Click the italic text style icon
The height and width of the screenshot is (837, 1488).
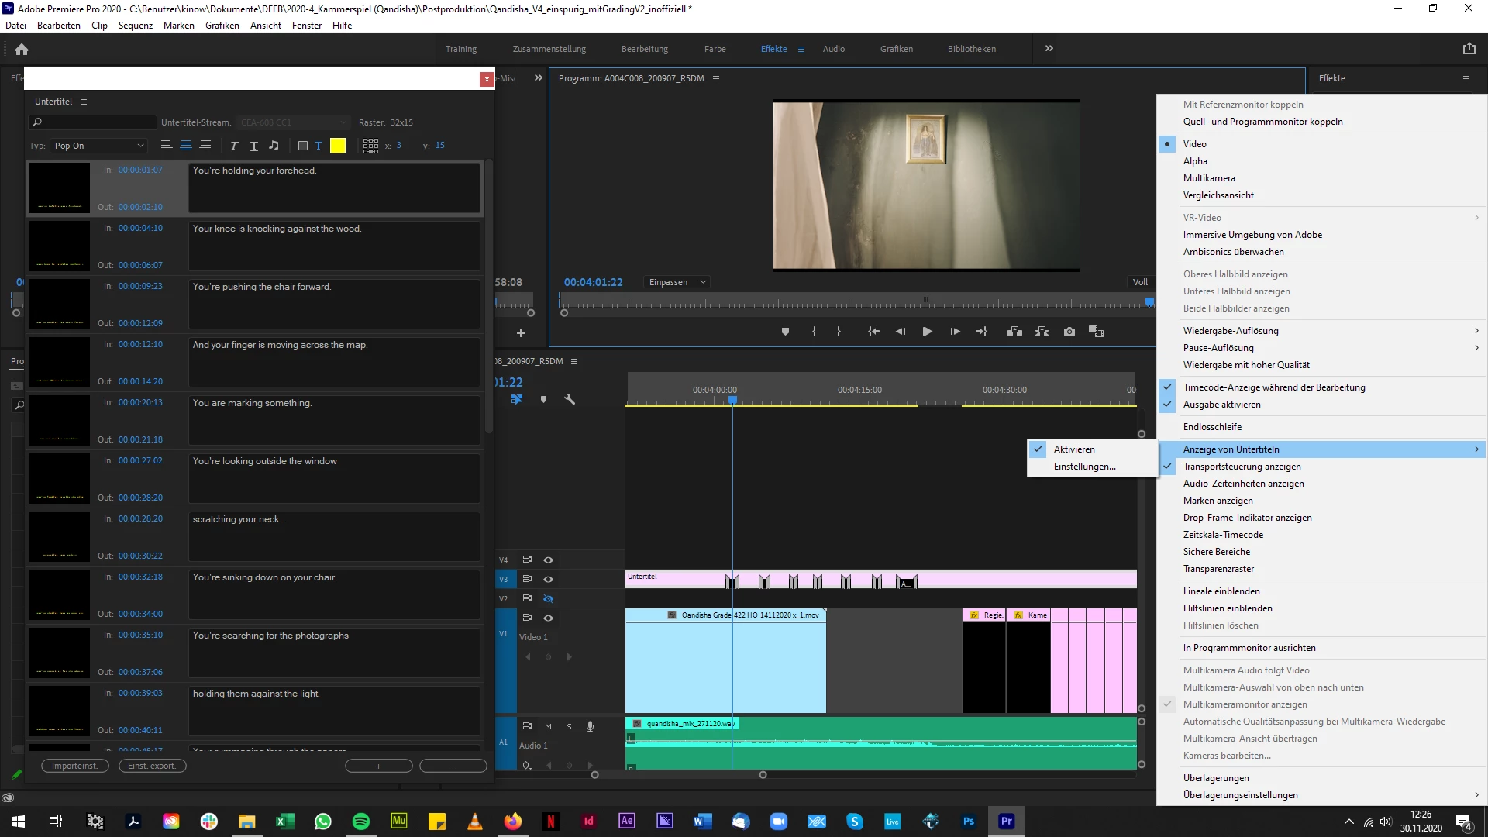(234, 146)
